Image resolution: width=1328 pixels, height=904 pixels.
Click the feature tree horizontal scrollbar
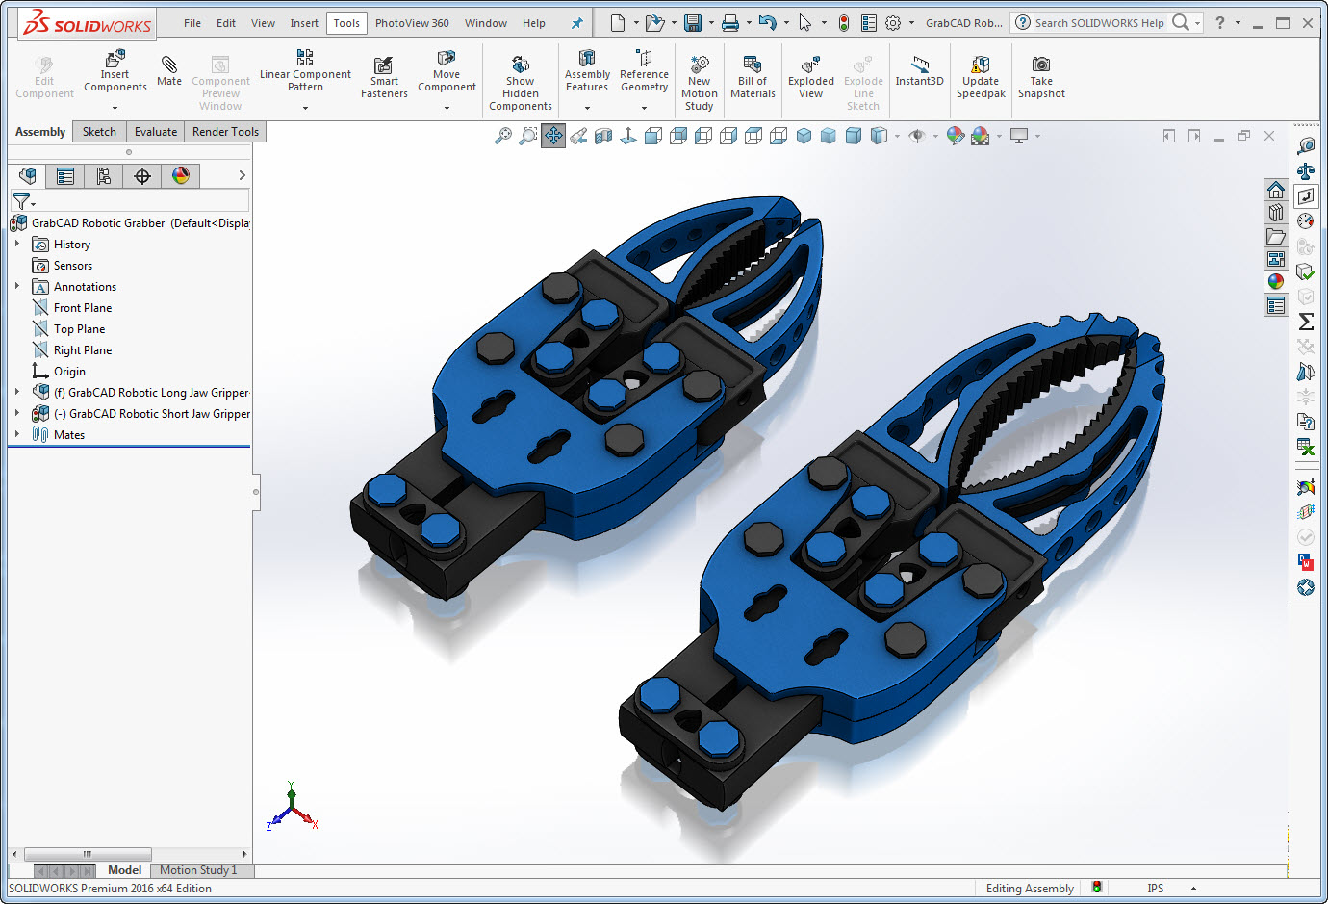(88, 854)
